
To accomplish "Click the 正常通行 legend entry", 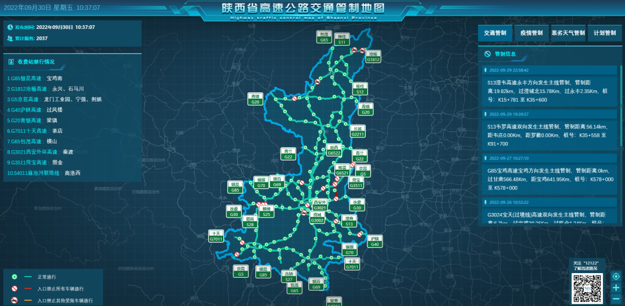I will (45, 277).
